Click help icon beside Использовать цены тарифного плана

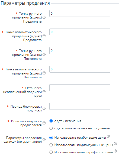[115, 151]
